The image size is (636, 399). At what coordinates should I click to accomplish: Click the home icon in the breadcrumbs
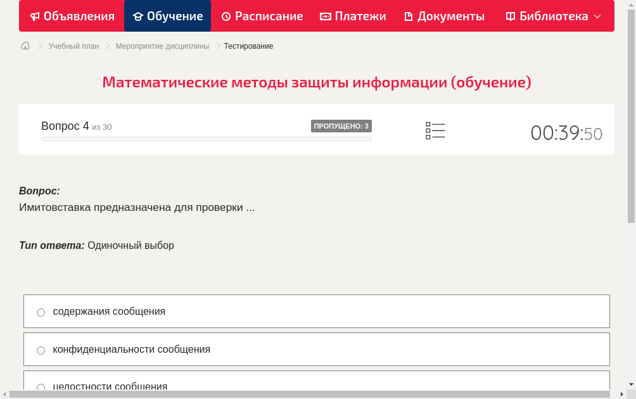25,46
